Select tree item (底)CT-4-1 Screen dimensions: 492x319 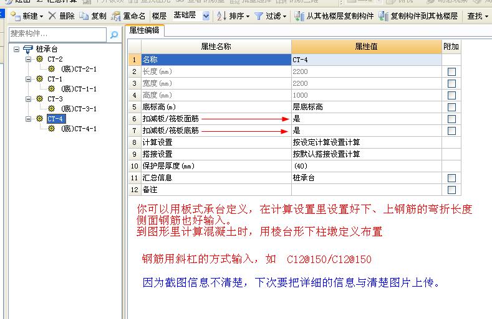pyautogui.click(x=79, y=129)
